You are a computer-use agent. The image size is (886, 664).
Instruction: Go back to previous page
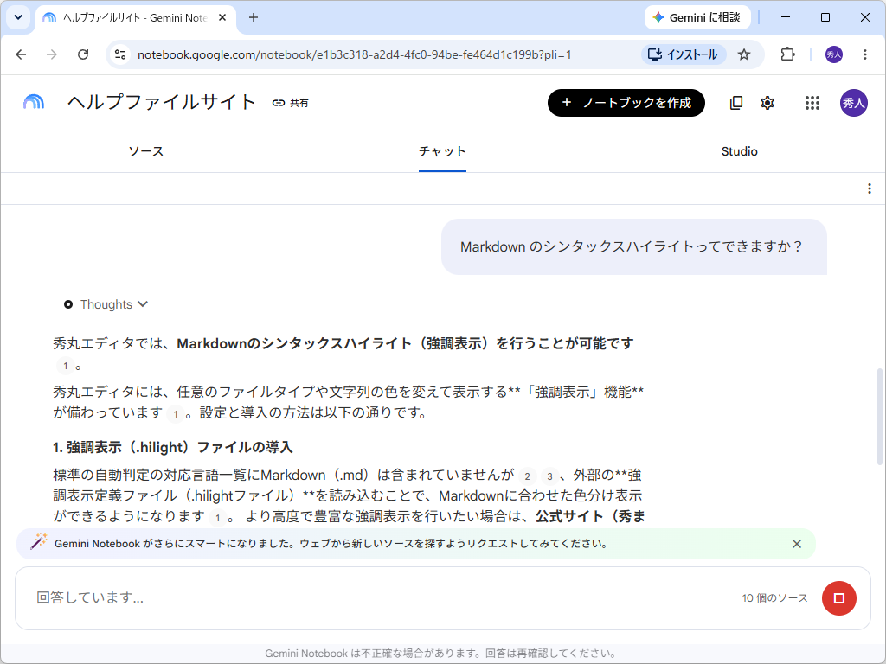21,54
